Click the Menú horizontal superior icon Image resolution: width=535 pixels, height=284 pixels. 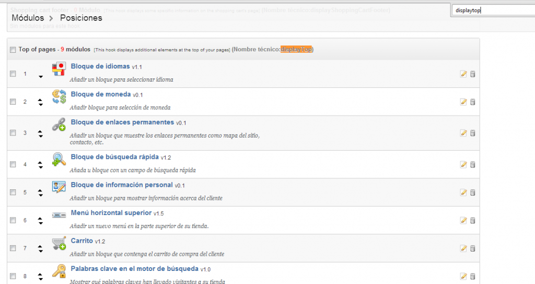coord(59,215)
